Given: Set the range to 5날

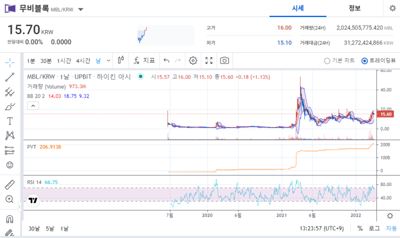Looking at the screenshot, I should pos(50,228).
